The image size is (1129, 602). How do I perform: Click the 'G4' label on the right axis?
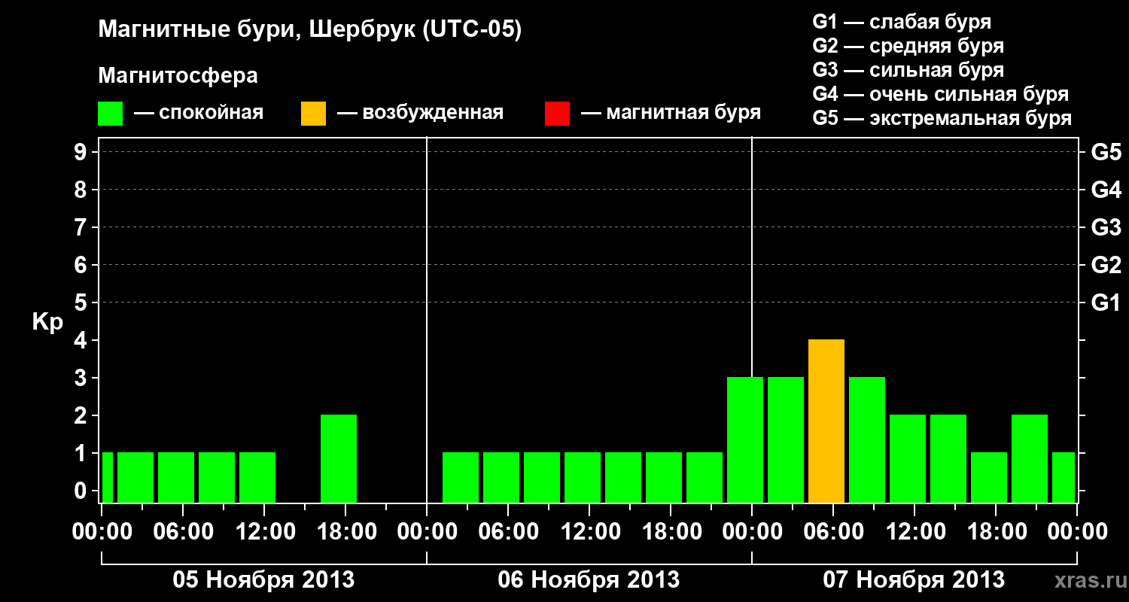point(1106,190)
